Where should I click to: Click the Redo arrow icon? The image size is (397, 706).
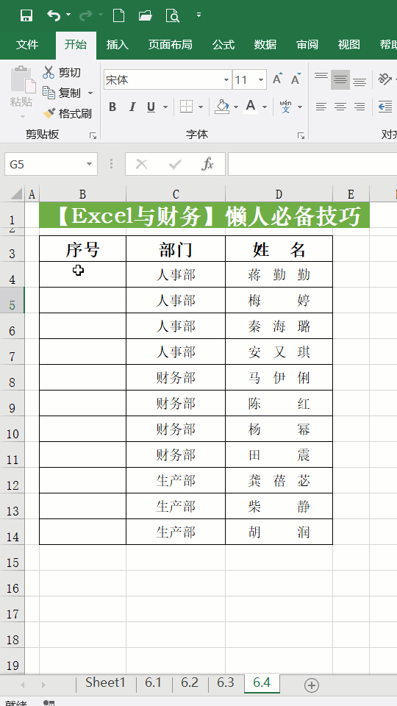pos(85,15)
